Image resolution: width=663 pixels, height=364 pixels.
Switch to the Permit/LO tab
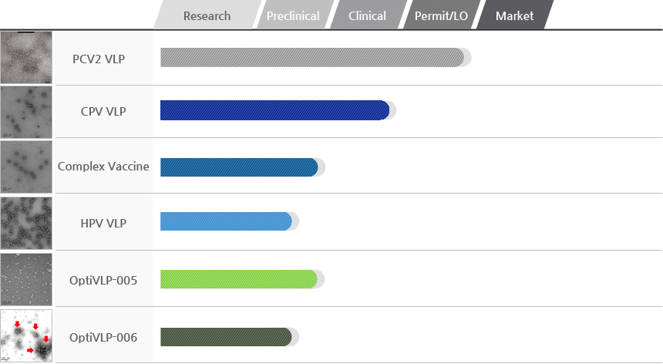click(x=441, y=15)
